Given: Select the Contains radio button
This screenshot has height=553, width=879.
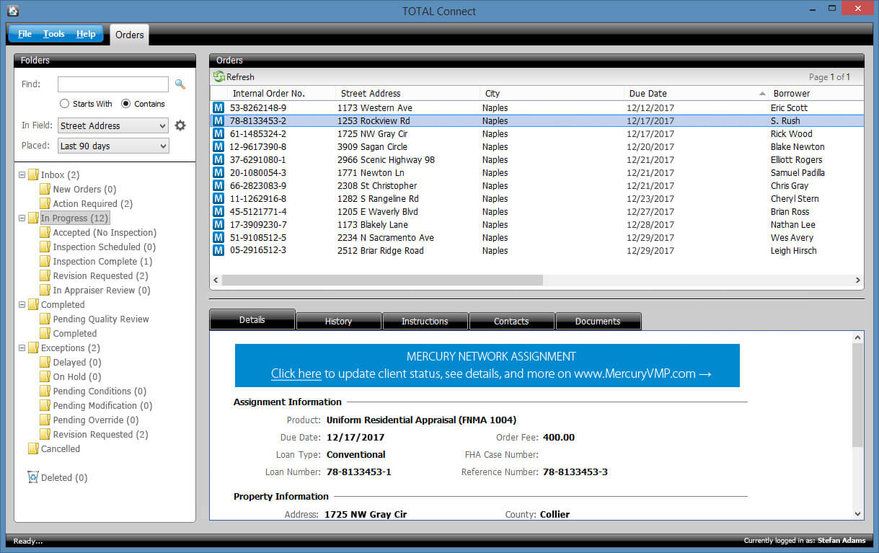Looking at the screenshot, I should (126, 104).
